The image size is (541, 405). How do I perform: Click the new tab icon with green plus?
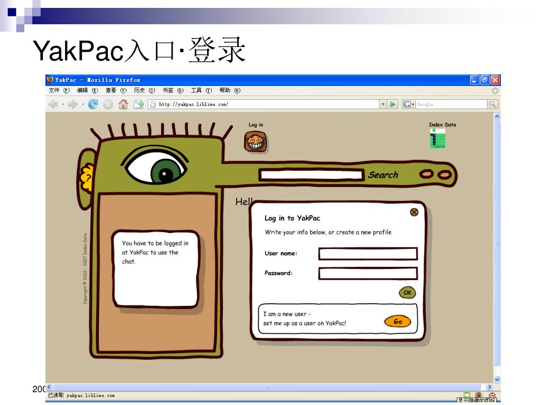[x=139, y=104]
